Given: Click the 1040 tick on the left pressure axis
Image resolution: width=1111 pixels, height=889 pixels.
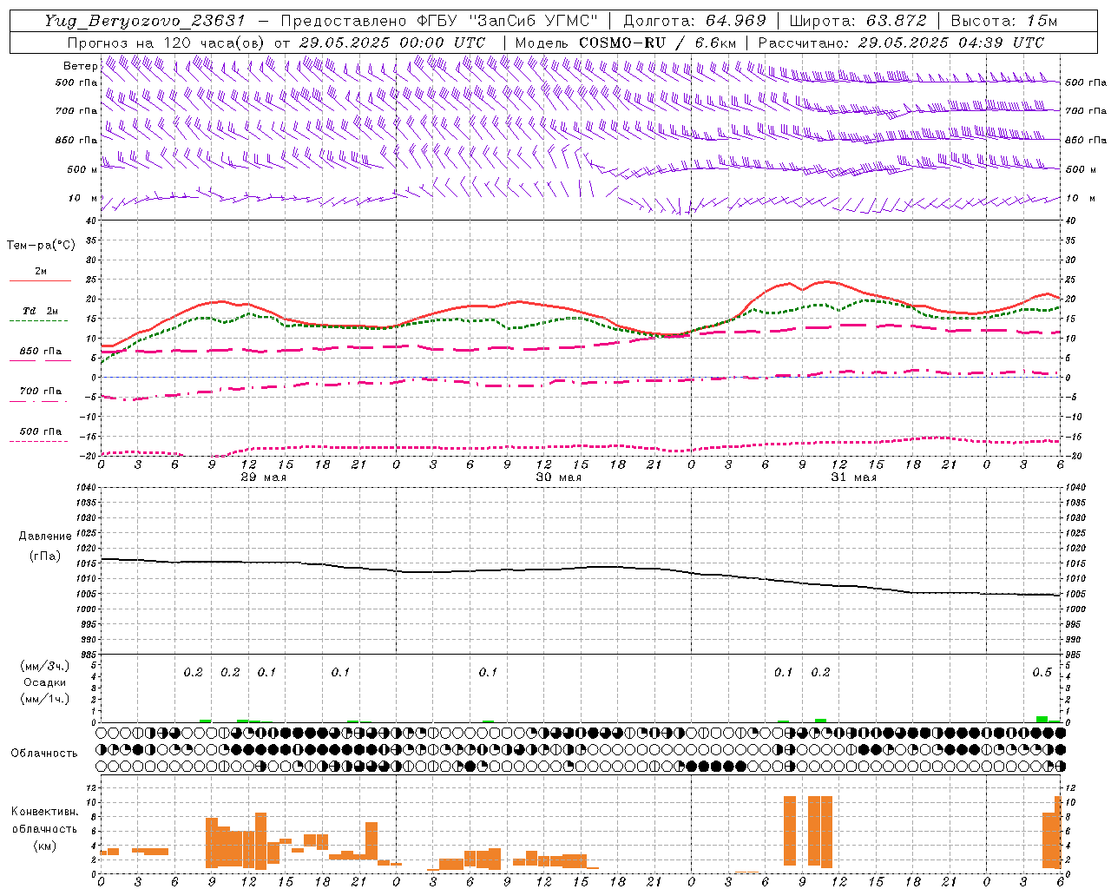Looking at the screenshot, I should (85, 487).
